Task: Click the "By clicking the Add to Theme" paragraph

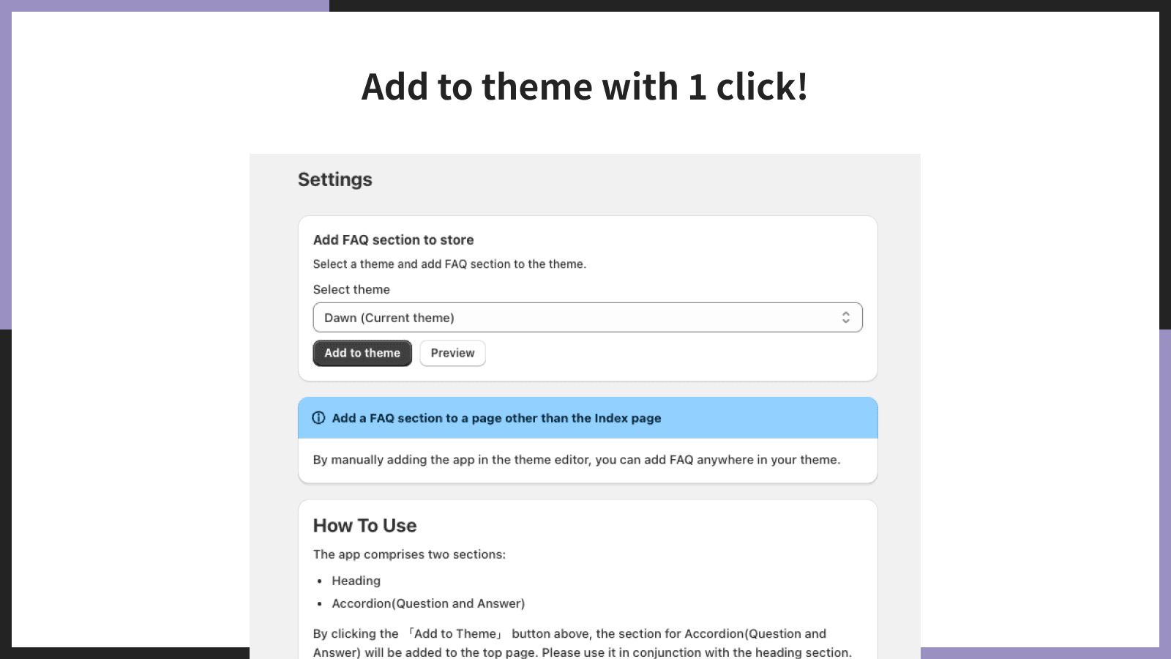Action: [569, 634]
